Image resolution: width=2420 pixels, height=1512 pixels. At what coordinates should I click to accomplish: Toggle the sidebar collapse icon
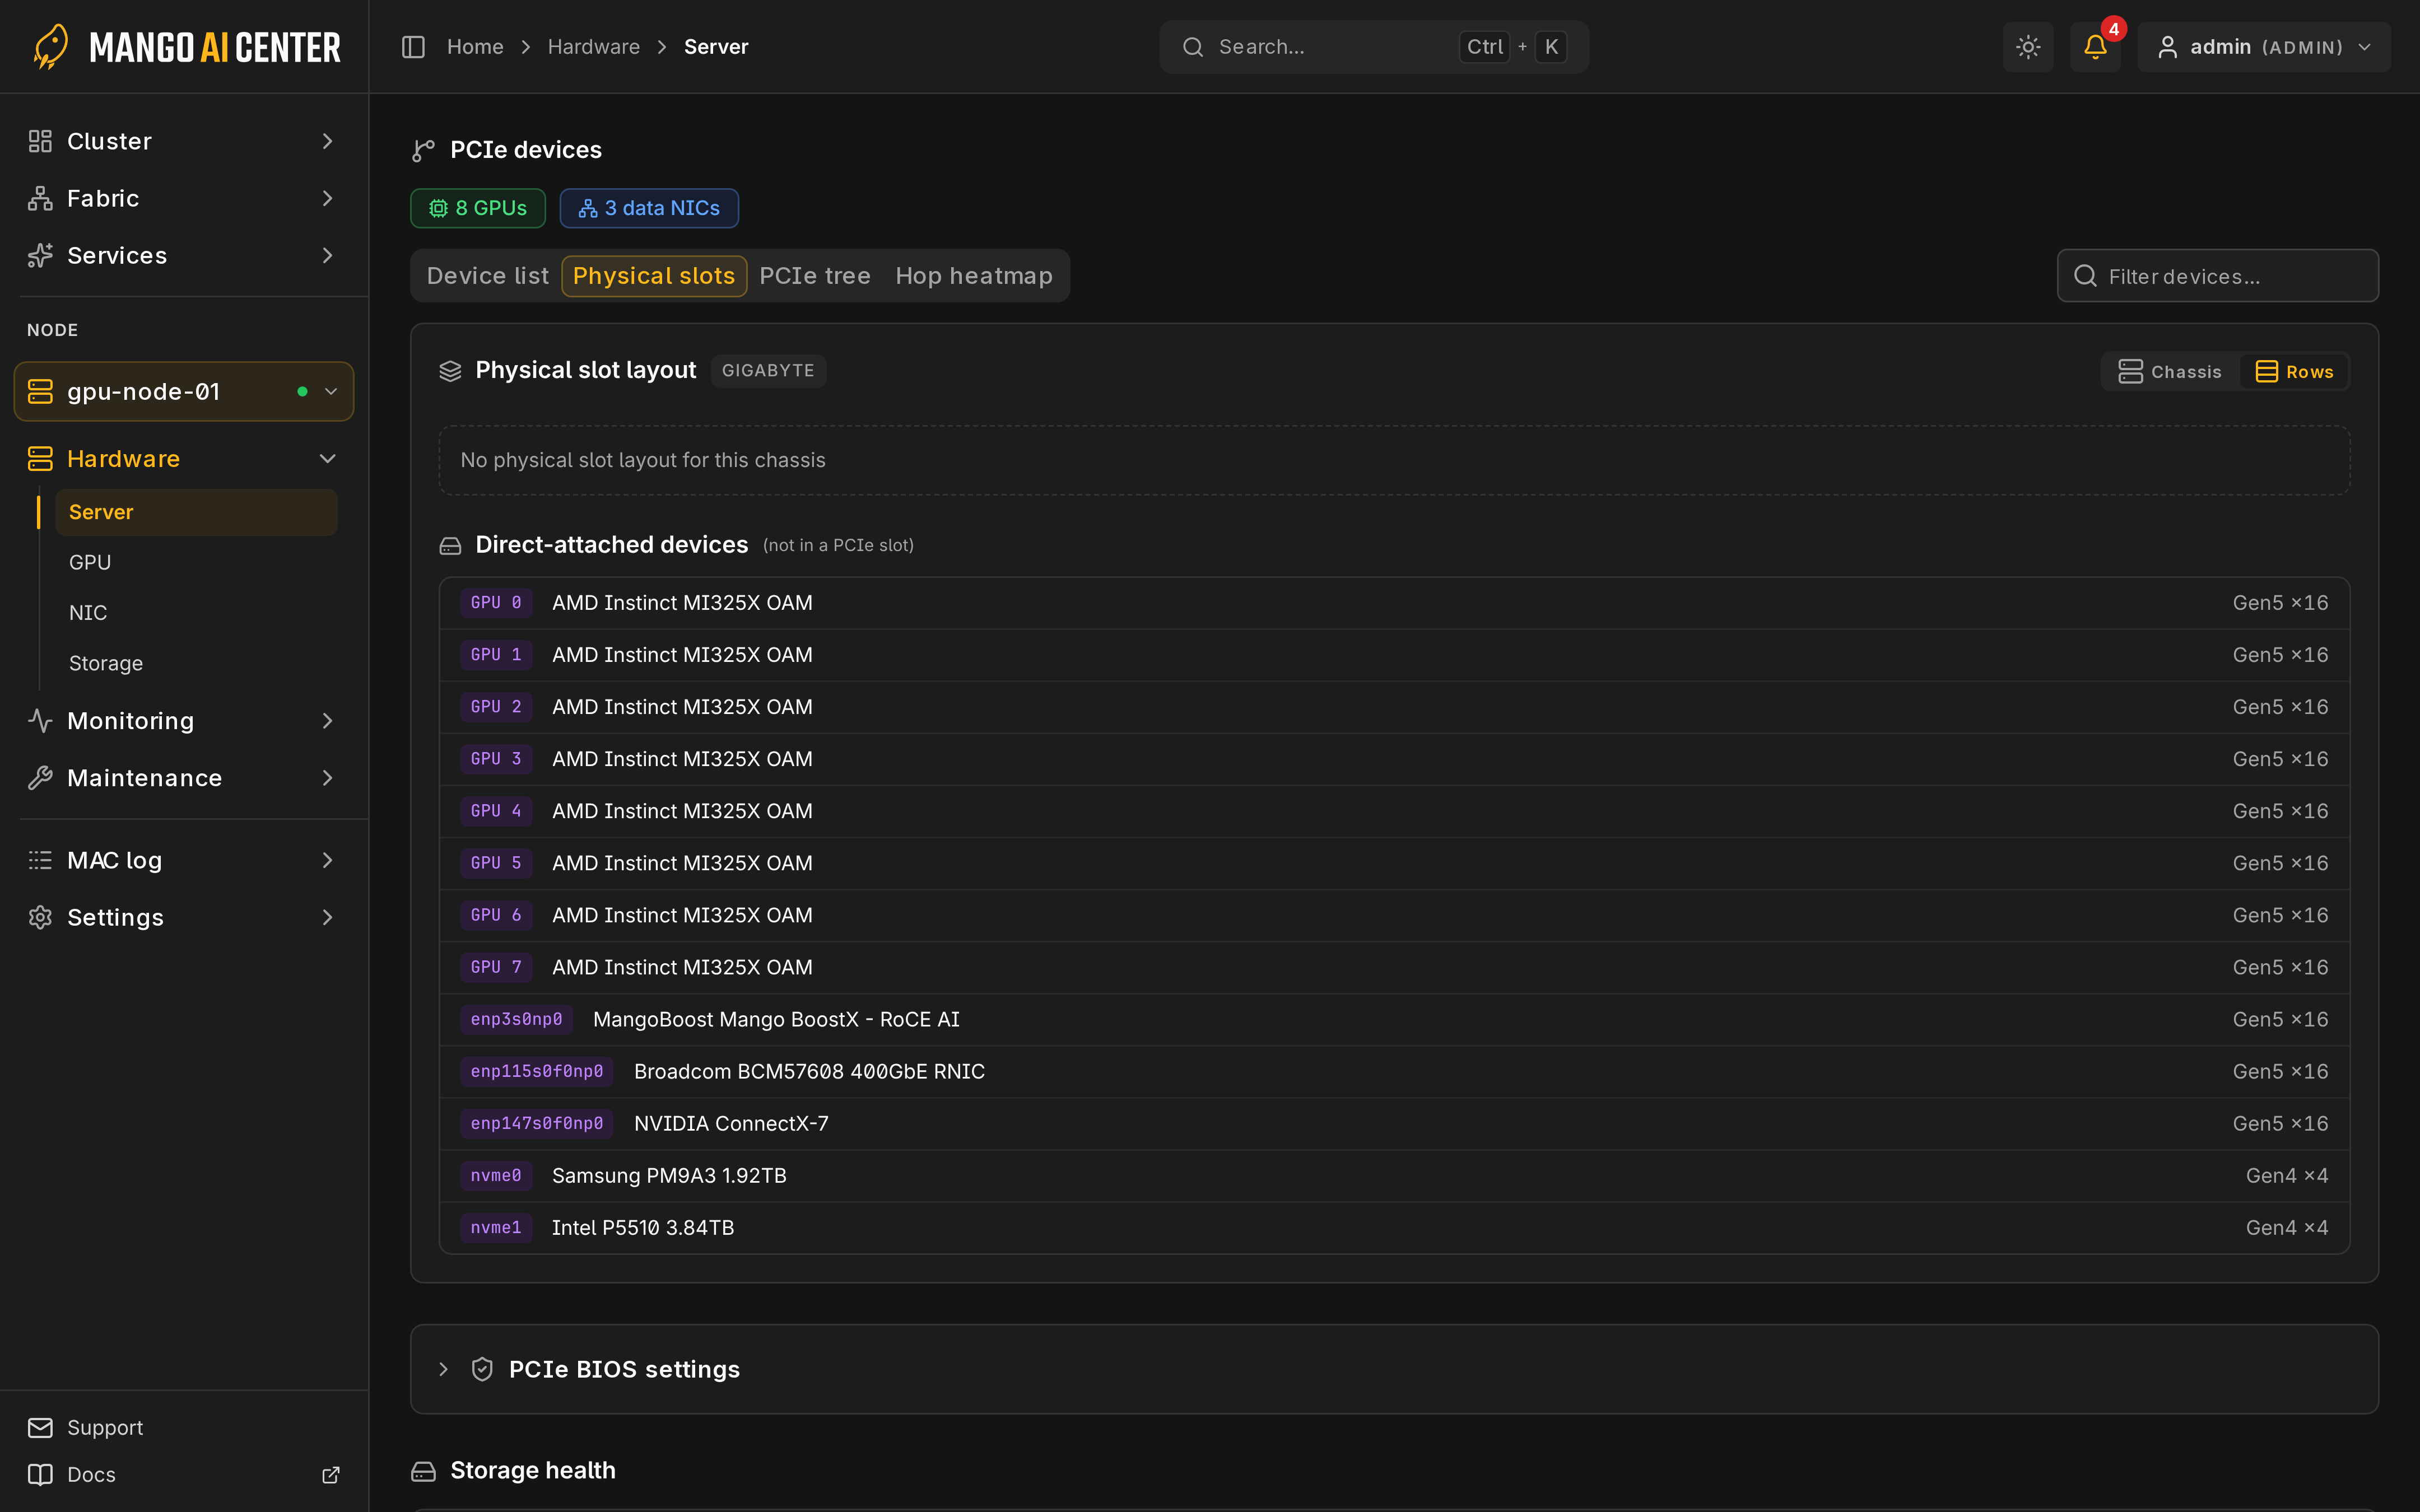413,47
